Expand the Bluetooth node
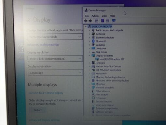Viewport: 166px width, 125px height. point(90,41)
